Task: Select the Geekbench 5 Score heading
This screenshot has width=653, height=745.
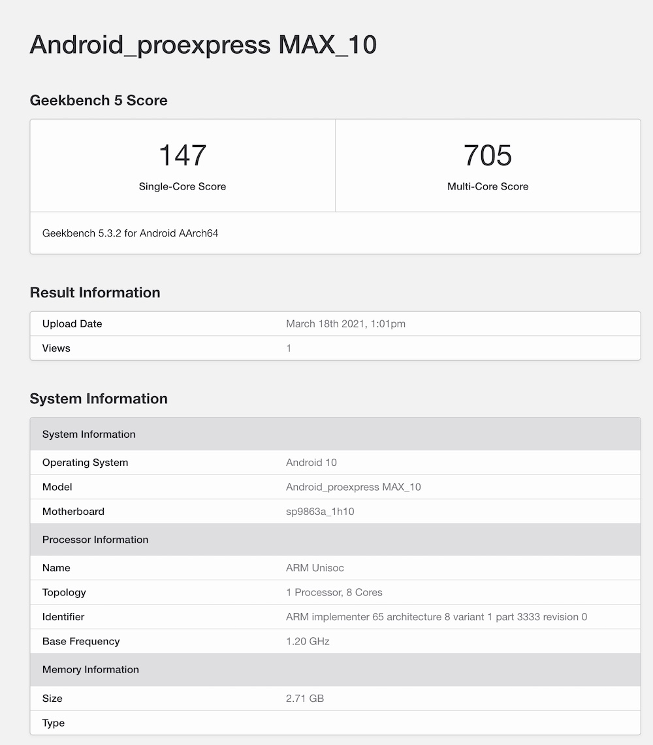Action: 99,100
